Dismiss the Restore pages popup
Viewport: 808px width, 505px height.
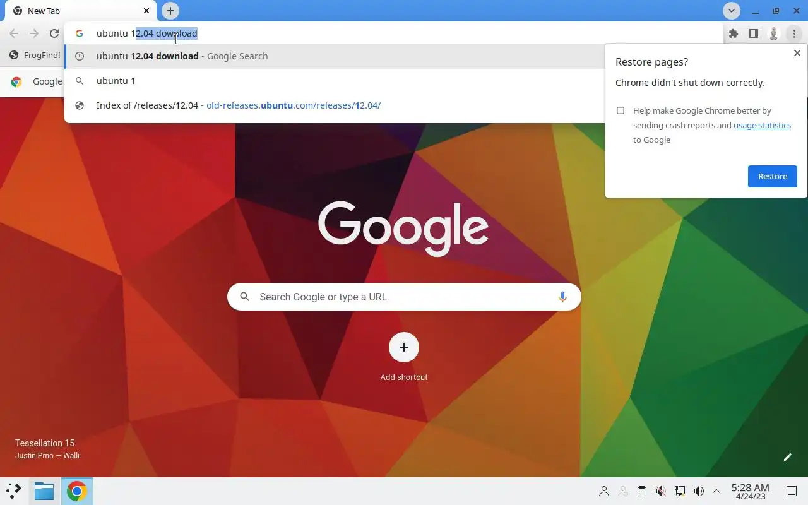797,54
